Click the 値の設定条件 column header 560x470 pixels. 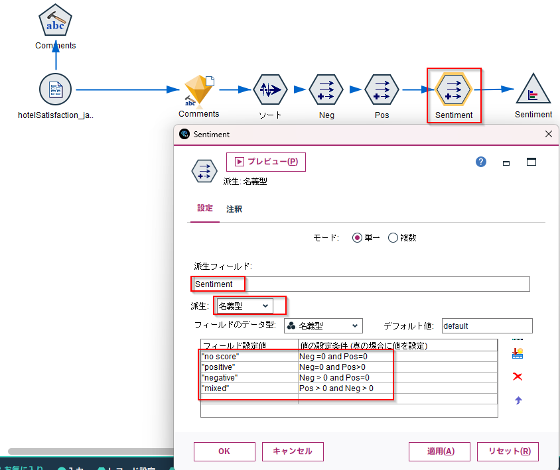398,345
